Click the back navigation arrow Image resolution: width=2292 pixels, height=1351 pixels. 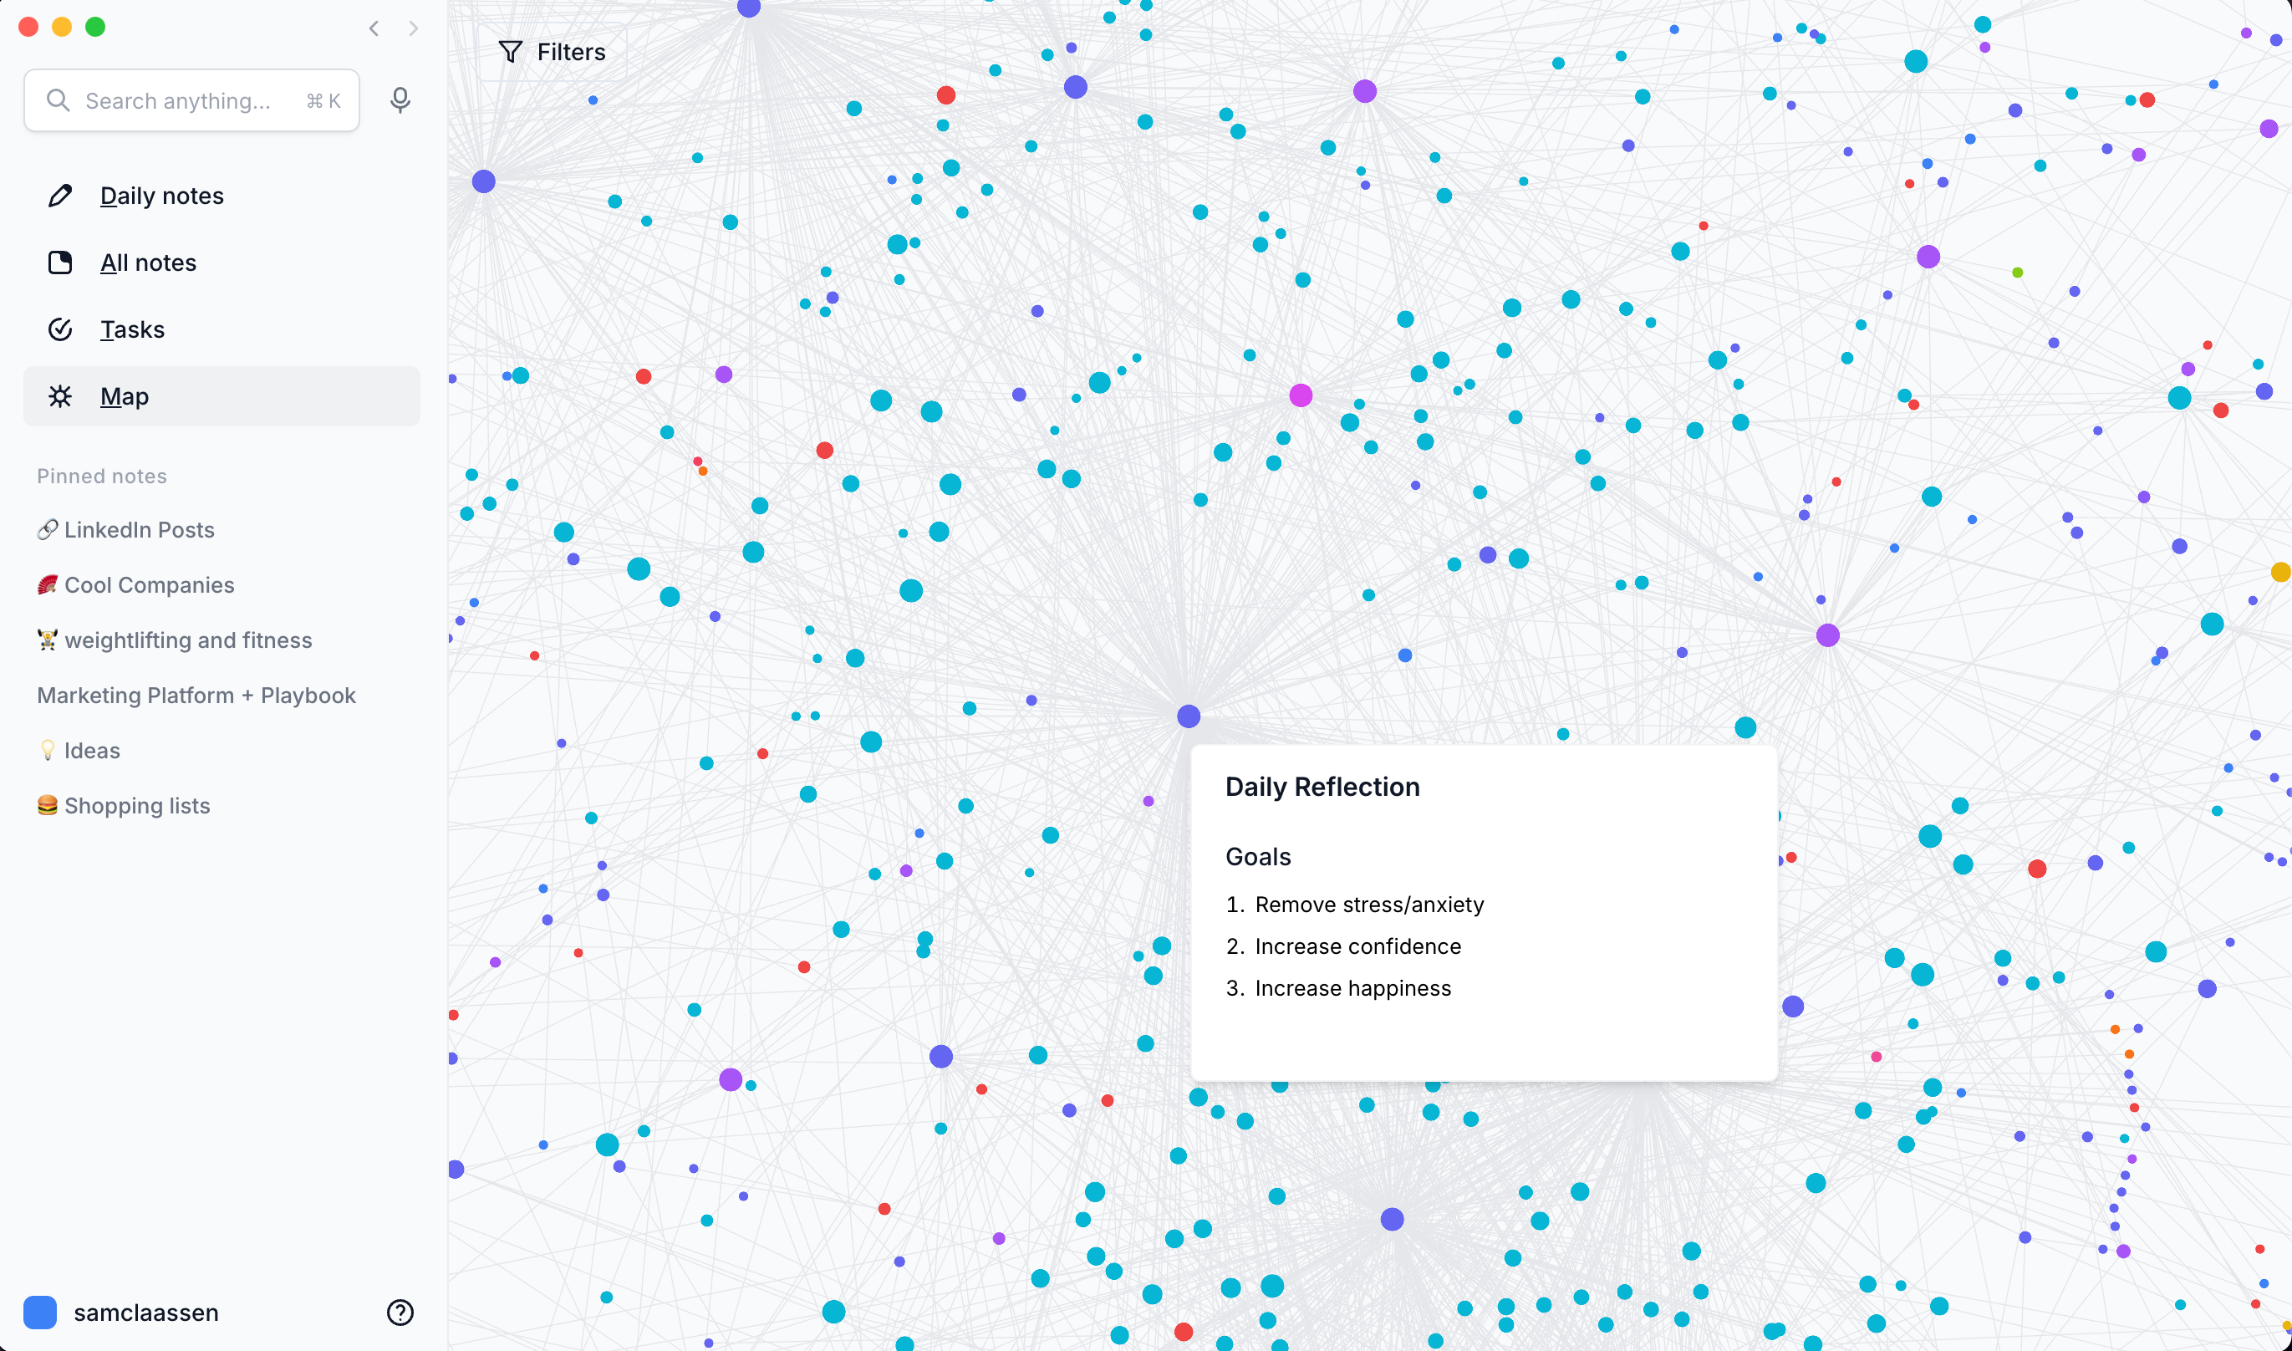pos(374,28)
